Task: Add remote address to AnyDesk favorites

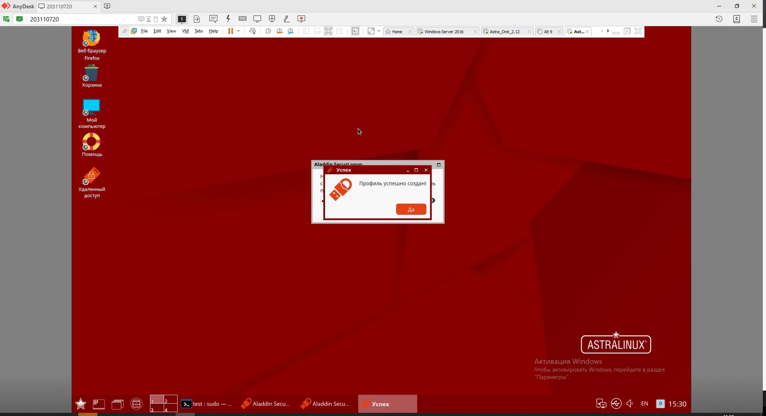Action: [164, 19]
